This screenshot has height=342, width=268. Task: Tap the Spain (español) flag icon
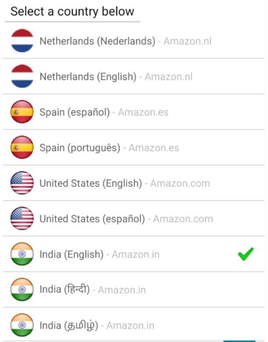point(22,112)
